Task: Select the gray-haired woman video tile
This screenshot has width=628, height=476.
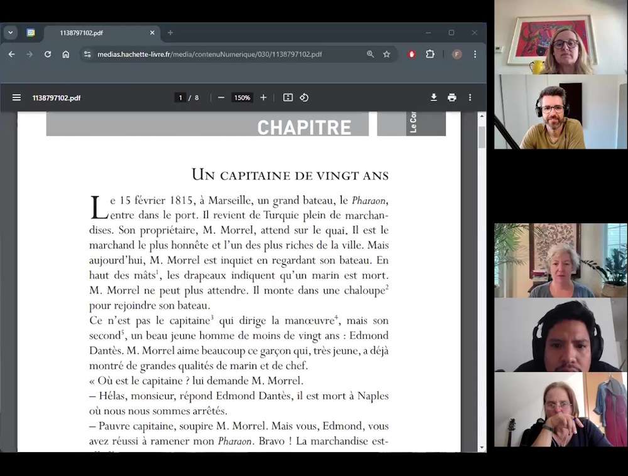Action: (561, 260)
